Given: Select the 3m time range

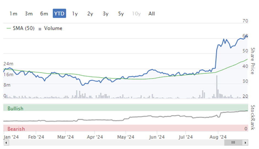Looking at the screenshot, I should click(x=29, y=14).
